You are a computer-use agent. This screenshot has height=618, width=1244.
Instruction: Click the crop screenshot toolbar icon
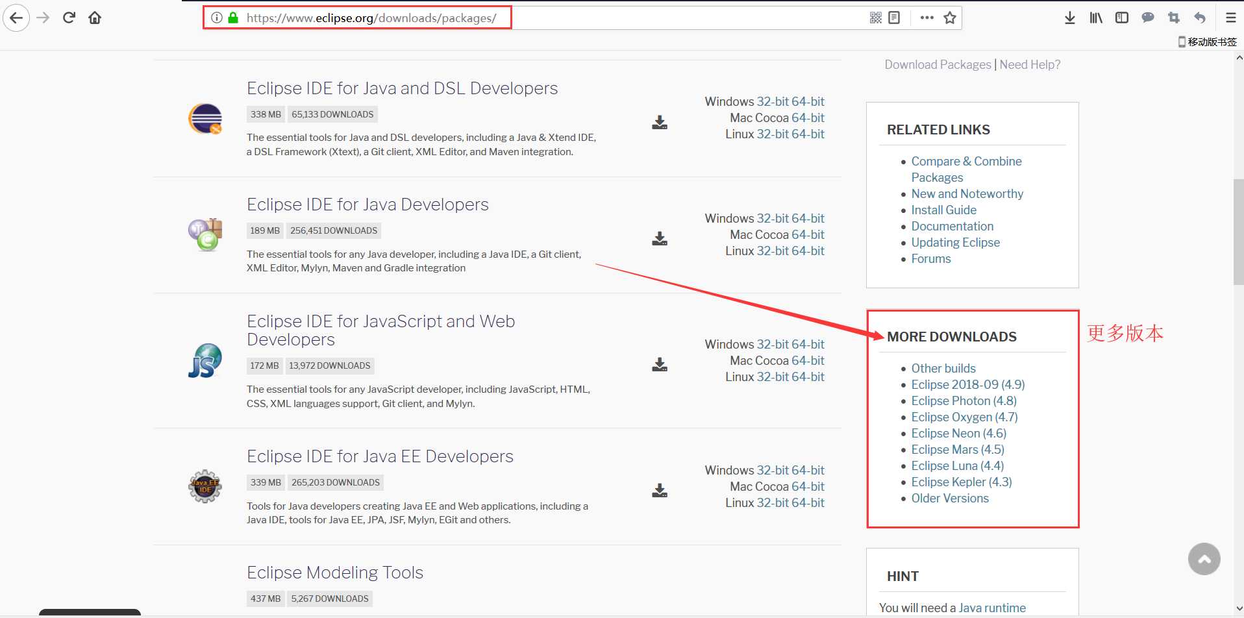point(1174,18)
